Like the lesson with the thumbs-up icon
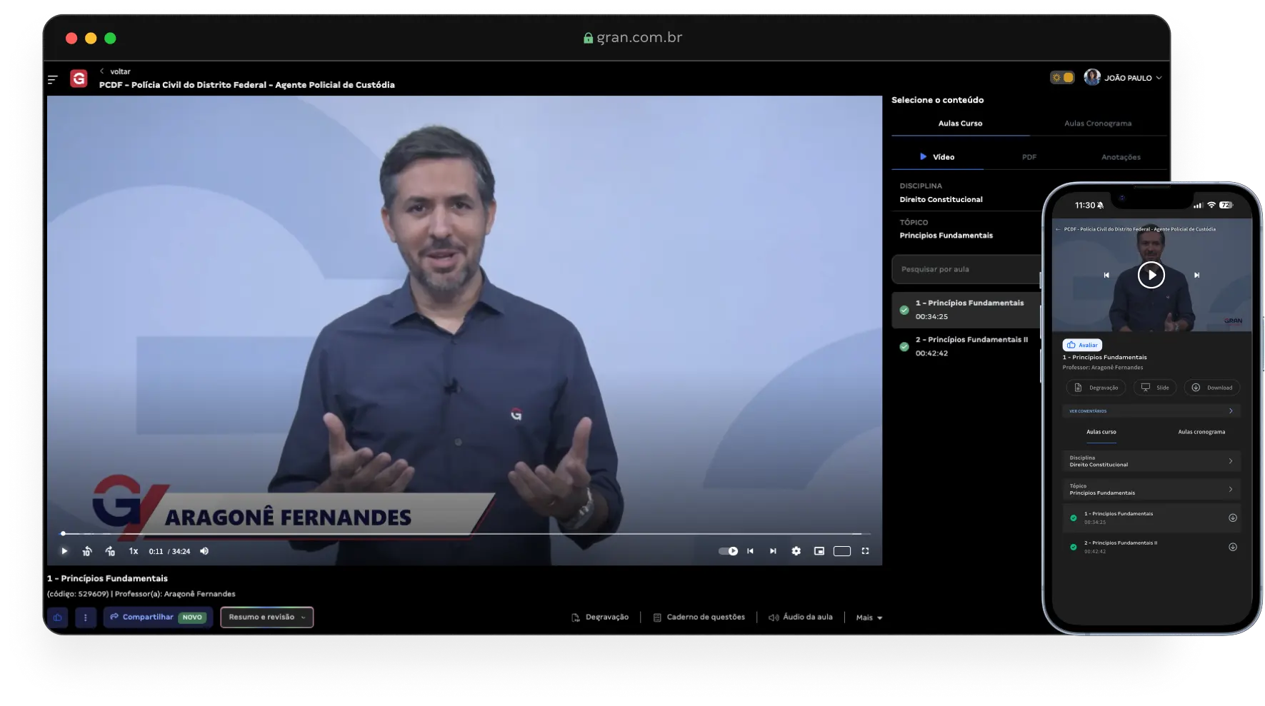The height and width of the screenshot is (706, 1265). [58, 617]
